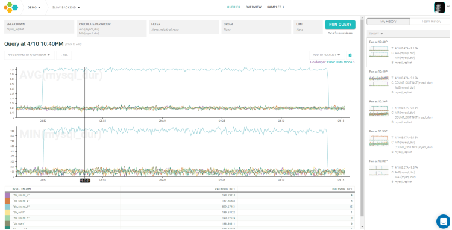Image resolution: width=452 pixels, height=230 pixels.
Task: Open the SLOW BACKEND dataset dropdown
Action: tap(66, 7)
